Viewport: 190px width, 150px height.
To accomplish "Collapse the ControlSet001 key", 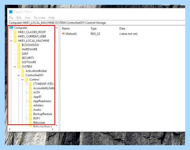I will click(19, 75).
